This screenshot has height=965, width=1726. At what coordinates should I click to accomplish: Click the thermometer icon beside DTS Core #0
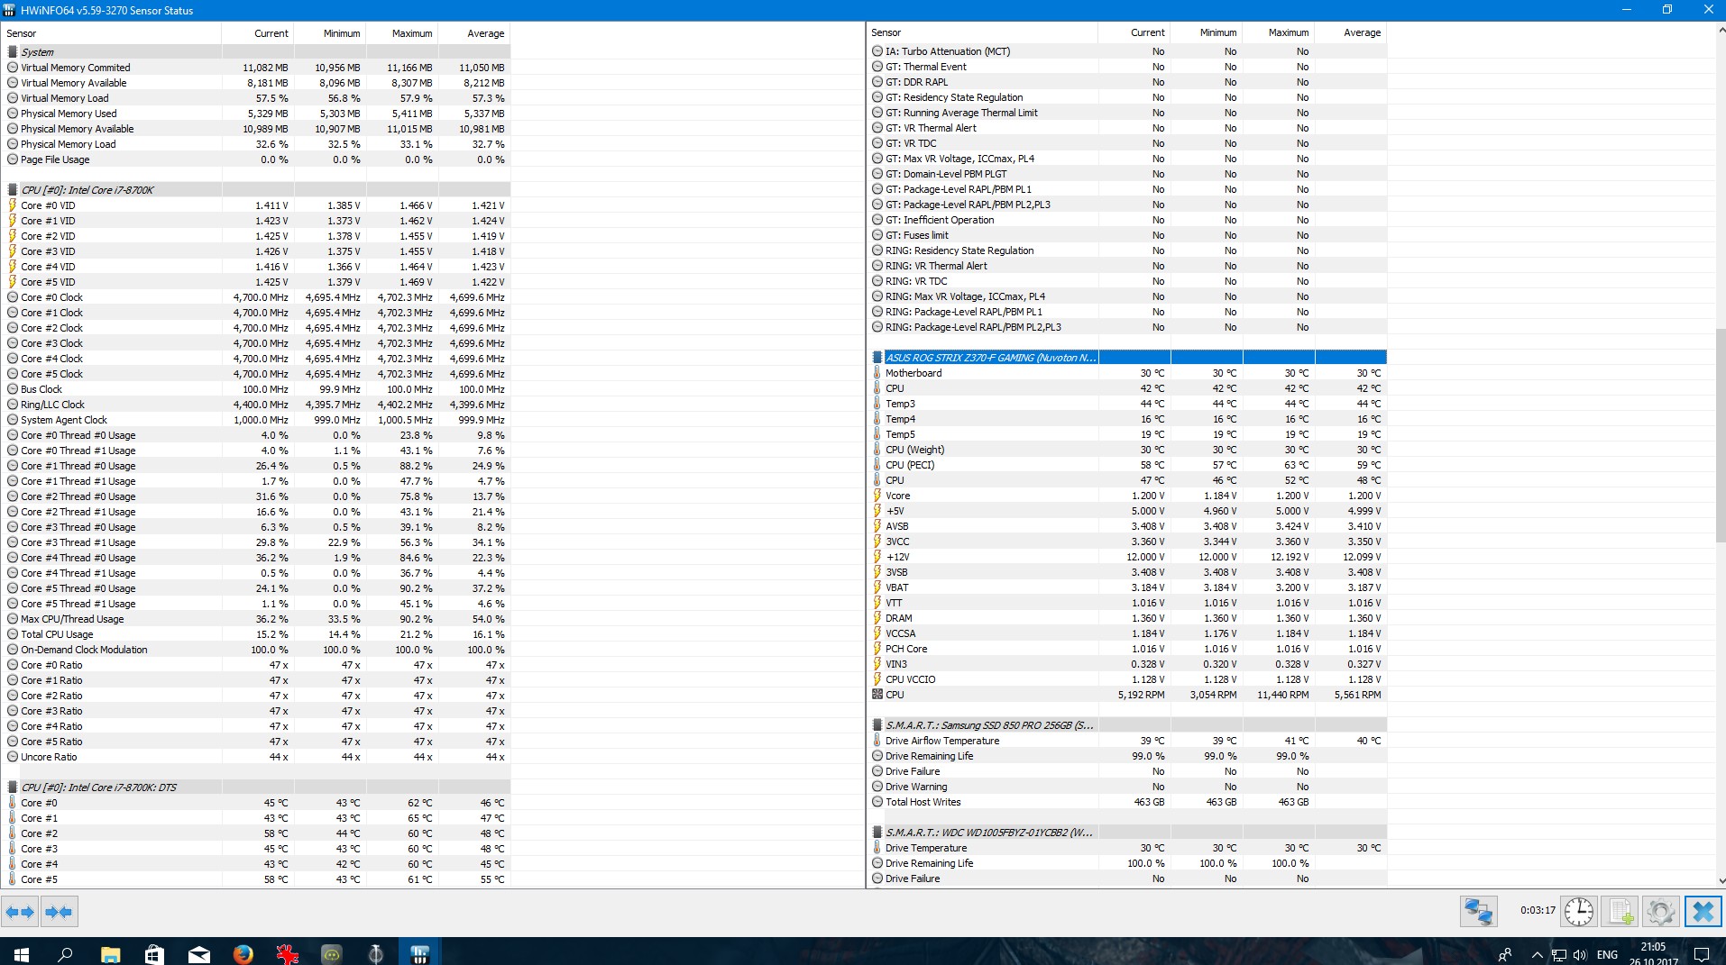pos(13,803)
